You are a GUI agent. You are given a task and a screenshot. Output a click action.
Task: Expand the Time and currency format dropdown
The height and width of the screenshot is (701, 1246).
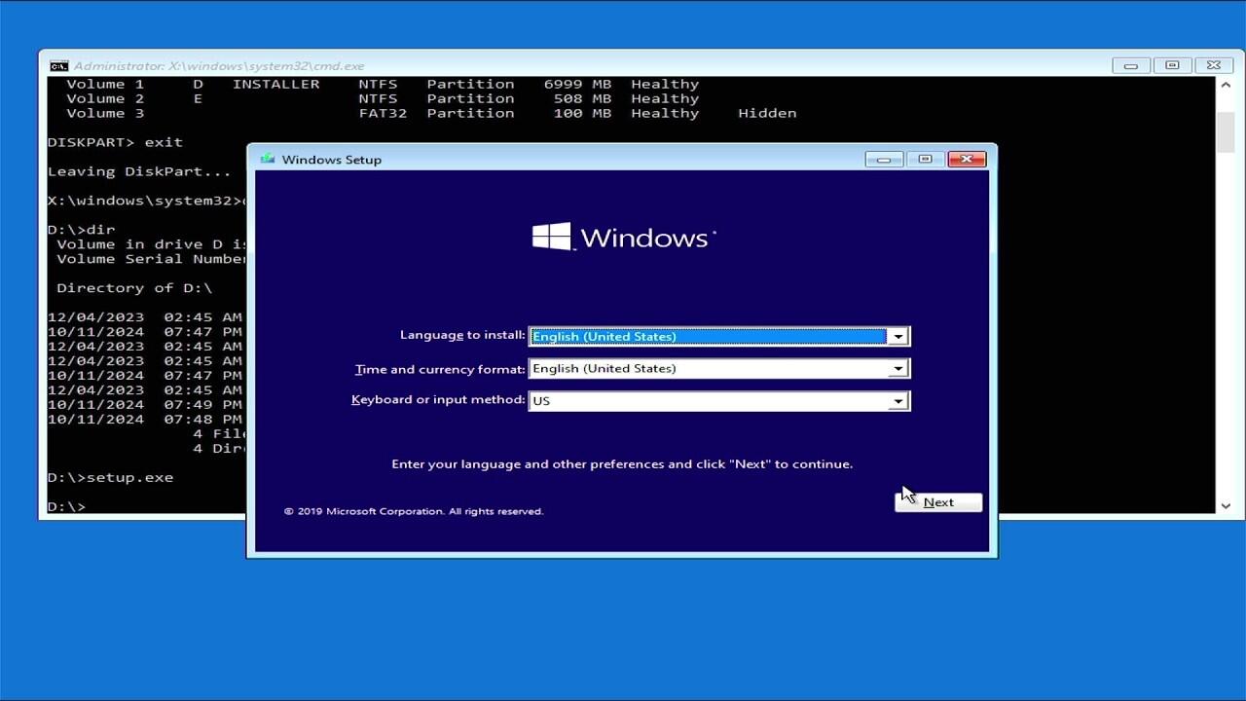pyautogui.click(x=718, y=368)
